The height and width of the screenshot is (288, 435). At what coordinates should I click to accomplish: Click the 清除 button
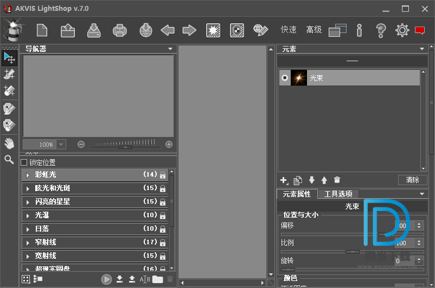coord(412,180)
